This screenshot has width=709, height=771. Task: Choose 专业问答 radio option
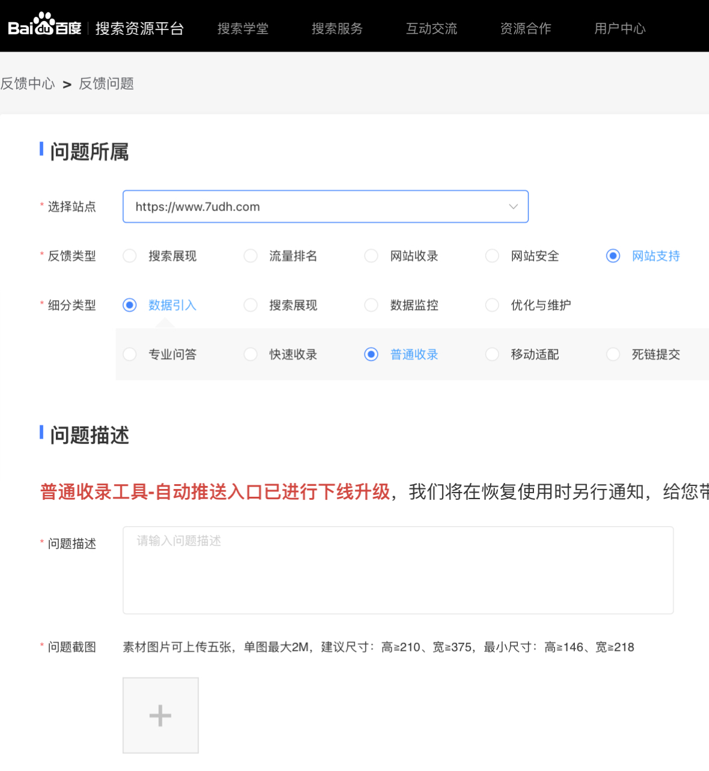(x=130, y=355)
